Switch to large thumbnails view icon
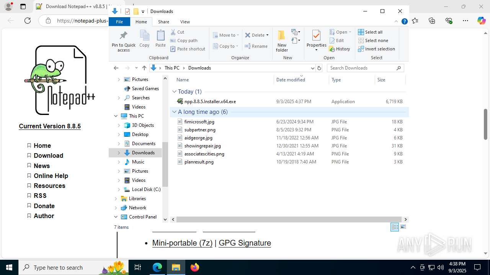The height and width of the screenshot is (275, 490). pos(403,227)
